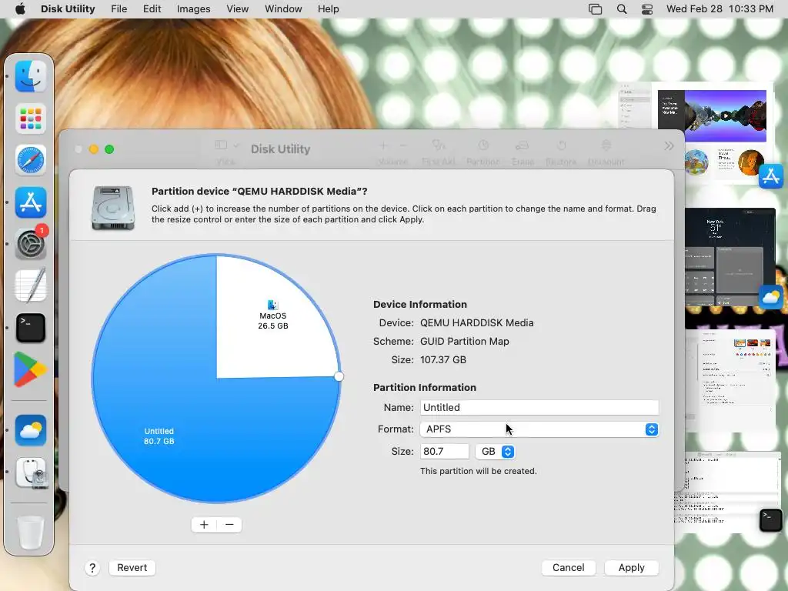
Task: Launch Safari from the dock
Action: coord(31,160)
